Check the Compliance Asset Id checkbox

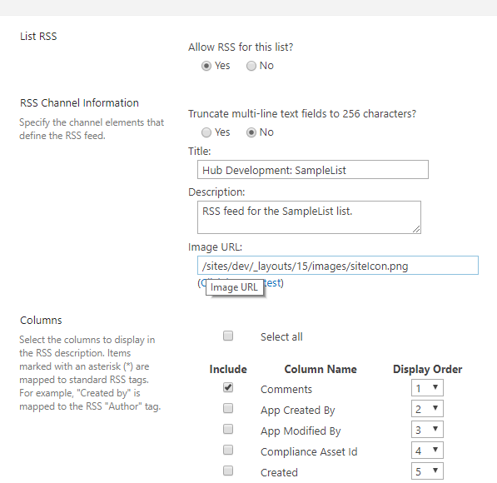point(228,450)
